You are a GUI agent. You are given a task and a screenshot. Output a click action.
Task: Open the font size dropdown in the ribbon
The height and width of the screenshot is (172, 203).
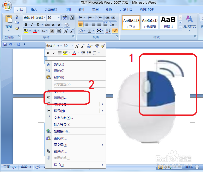point(59,18)
